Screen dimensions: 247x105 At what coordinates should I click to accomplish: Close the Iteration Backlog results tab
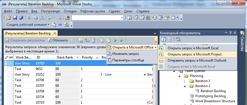[x=55, y=33]
